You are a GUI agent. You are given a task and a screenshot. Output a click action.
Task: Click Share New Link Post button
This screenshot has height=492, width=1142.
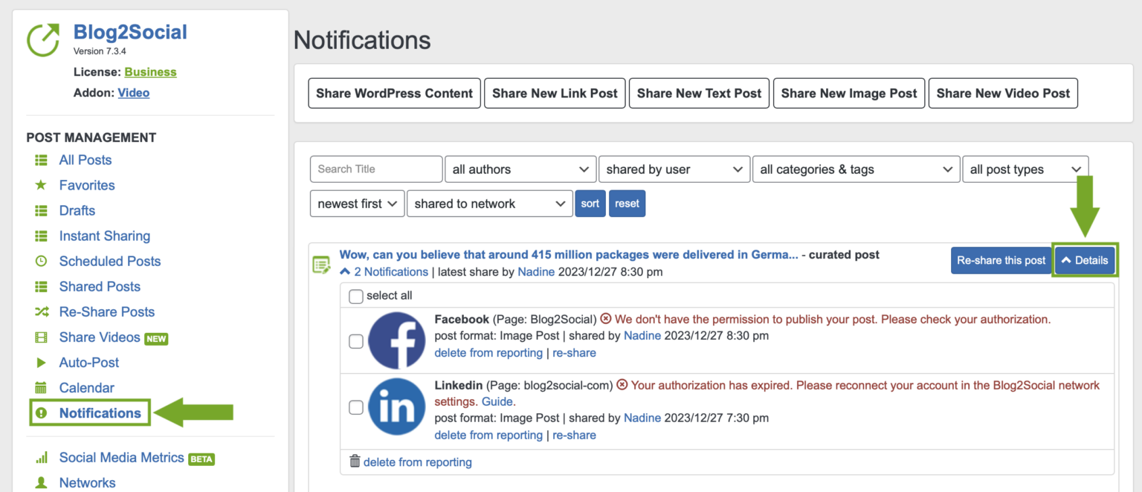555,93
